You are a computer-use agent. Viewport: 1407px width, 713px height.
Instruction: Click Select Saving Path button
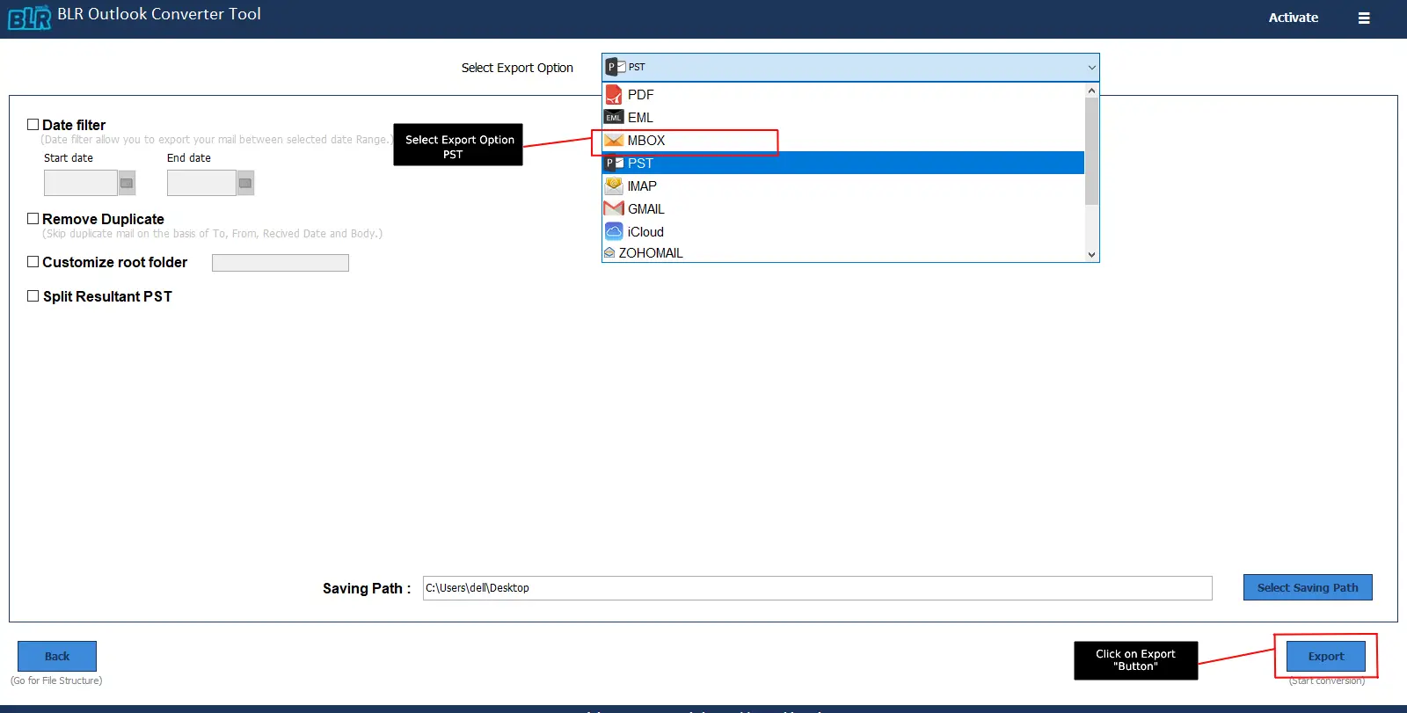pyautogui.click(x=1308, y=587)
